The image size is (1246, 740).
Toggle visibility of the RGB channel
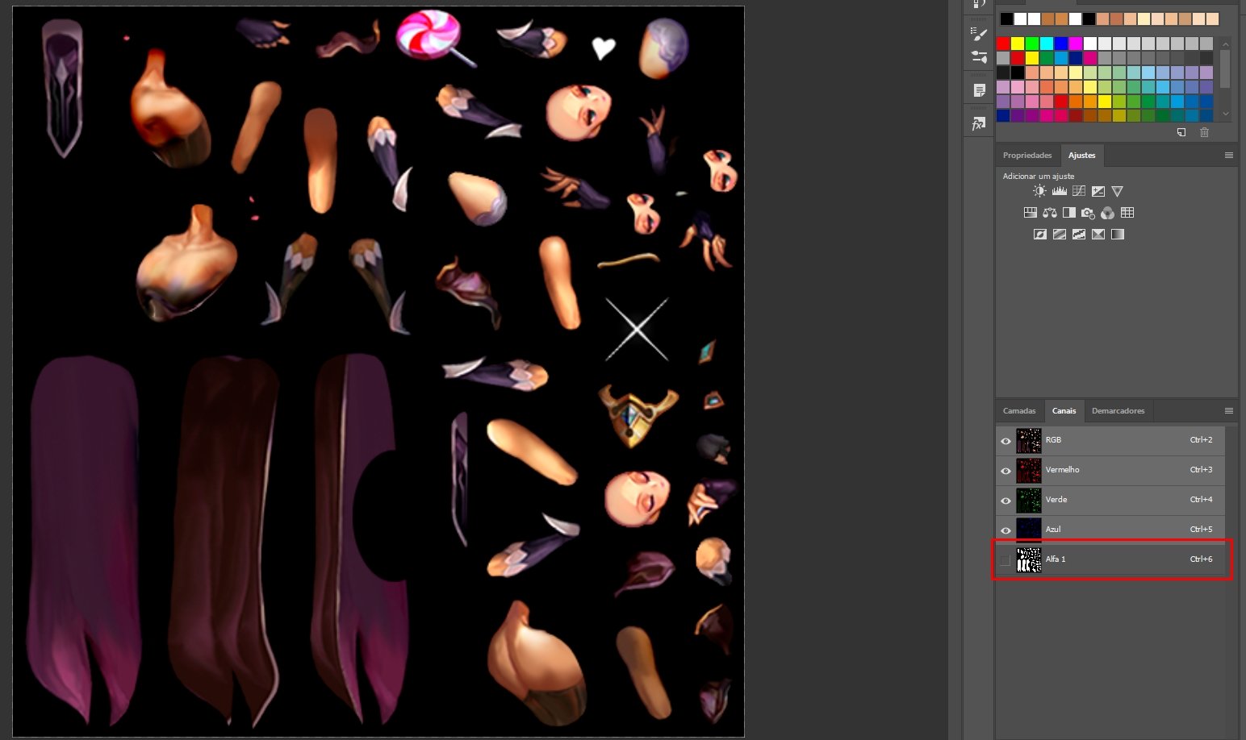tap(1006, 441)
